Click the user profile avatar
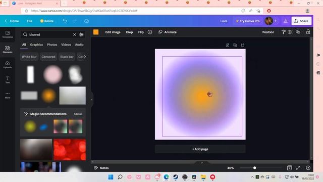Viewport: 323px width, 182px height. tap(268, 21)
